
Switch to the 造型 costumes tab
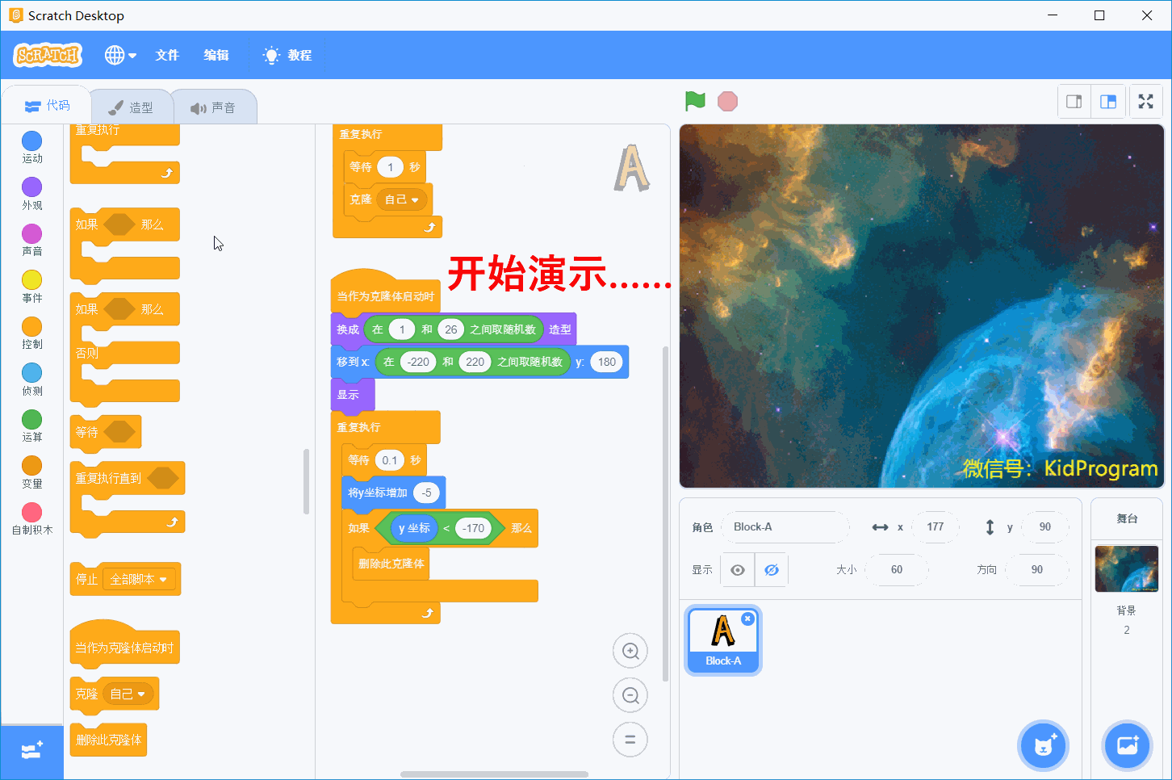point(131,107)
